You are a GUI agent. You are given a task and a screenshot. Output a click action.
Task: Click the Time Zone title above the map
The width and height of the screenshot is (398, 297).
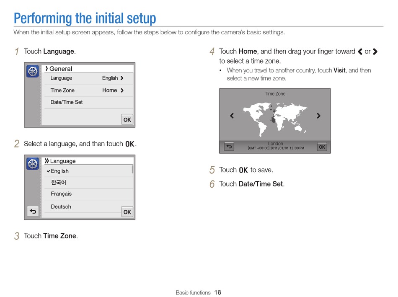(275, 94)
